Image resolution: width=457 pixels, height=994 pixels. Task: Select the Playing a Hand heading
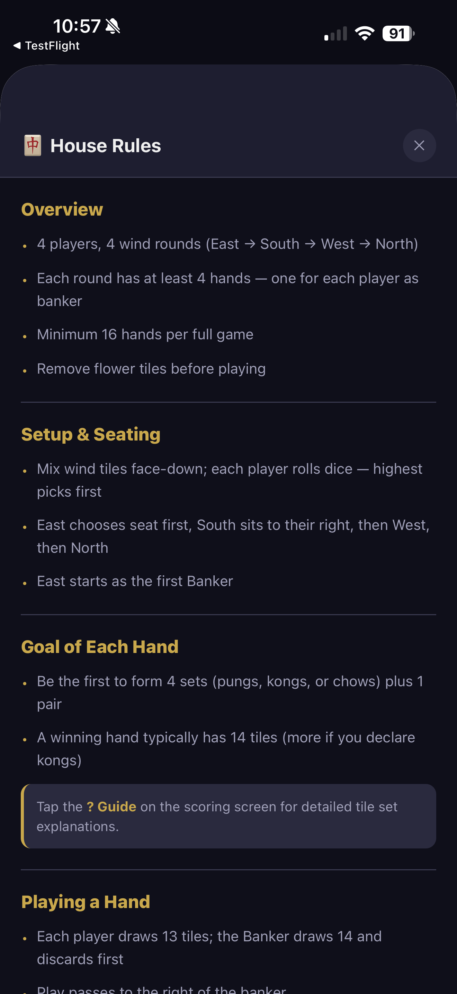coord(86,902)
